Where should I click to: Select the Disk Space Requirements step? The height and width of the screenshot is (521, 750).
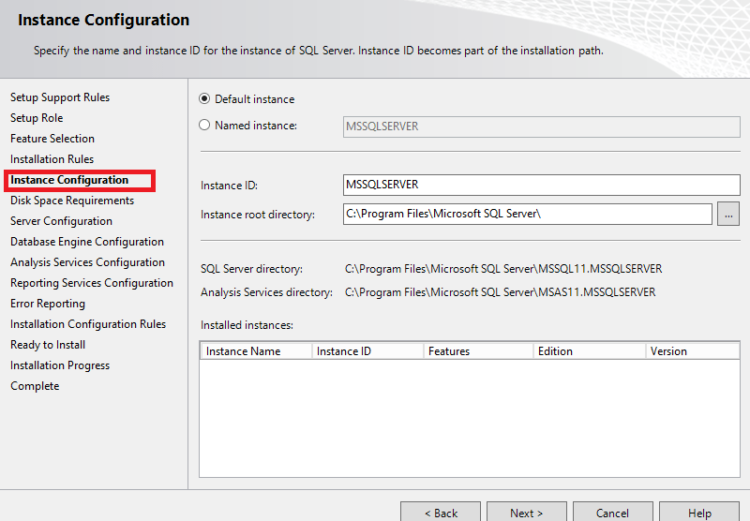tap(72, 201)
